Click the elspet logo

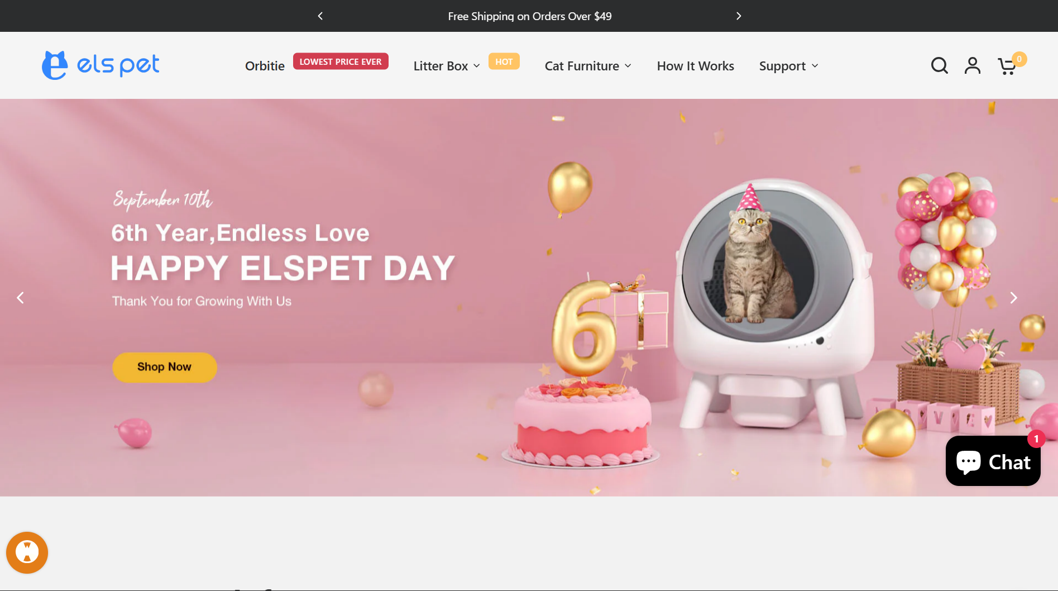point(100,65)
